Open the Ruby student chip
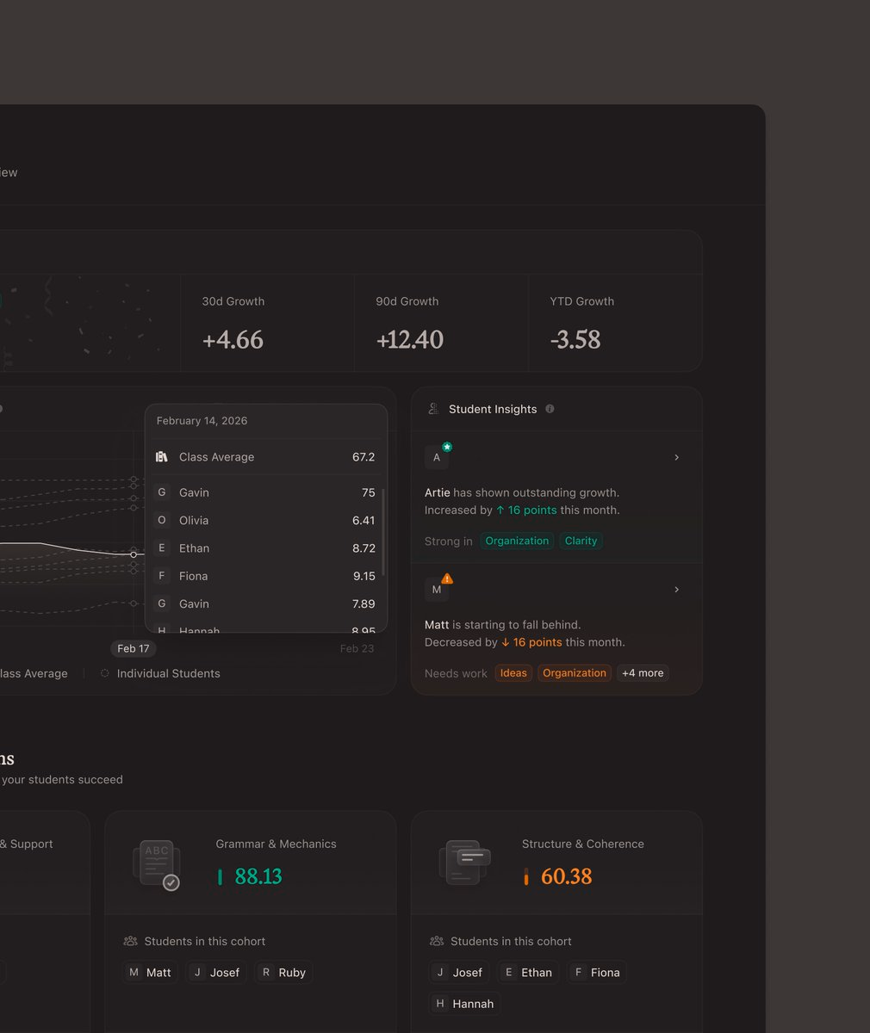This screenshot has height=1033, width=870. (x=283, y=972)
